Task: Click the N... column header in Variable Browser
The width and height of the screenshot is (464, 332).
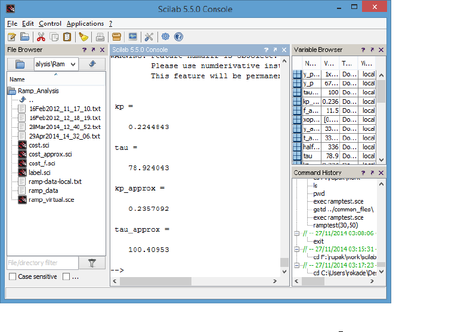Action: click(x=311, y=63)
